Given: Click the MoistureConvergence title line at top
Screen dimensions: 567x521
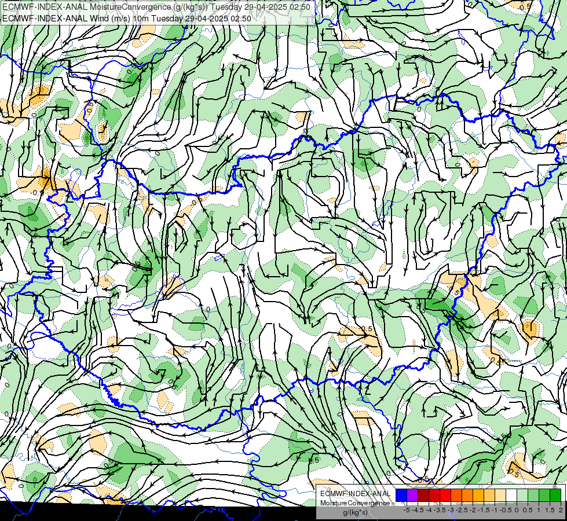Looking at the screenshot, I should coord(156,7).
